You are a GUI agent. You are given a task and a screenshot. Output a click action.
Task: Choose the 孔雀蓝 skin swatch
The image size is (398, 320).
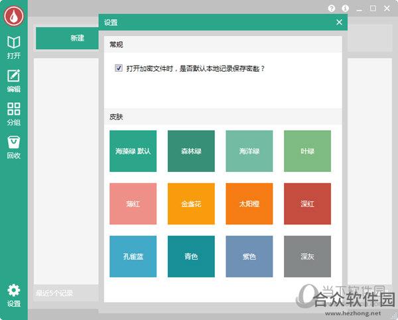point(133,256)
